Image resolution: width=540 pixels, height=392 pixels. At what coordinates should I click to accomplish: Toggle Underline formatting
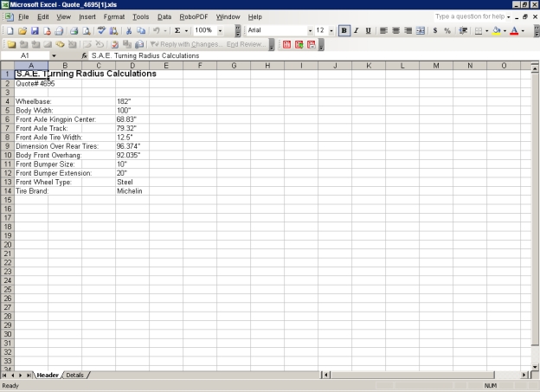click(x=368, y=31)
